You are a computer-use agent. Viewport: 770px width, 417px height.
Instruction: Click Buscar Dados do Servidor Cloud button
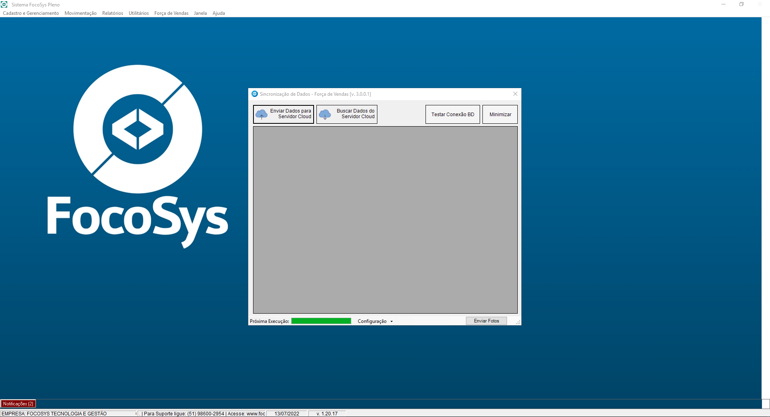(347, 114)
